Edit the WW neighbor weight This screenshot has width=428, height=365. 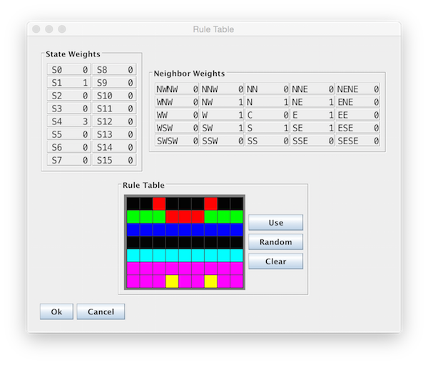coord(177,115)
